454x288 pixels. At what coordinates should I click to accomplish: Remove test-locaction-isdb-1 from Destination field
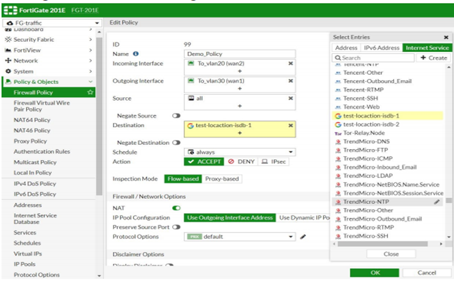click(x=290, y=126)
